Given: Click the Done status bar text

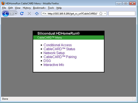Looking at the screenshot, I should (5, 99).
